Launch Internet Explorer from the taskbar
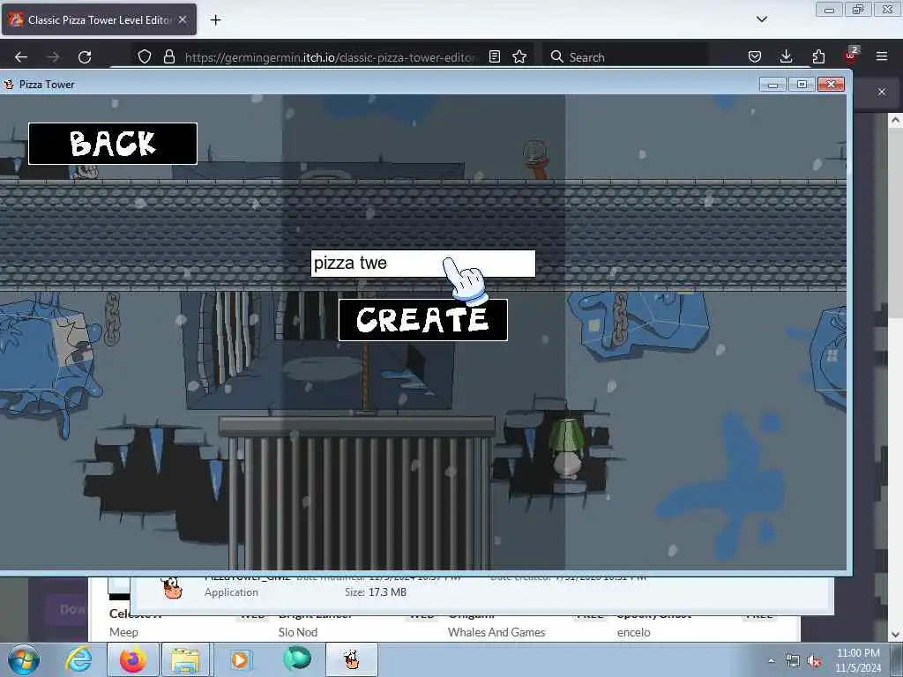This screenshot has height=677, width=903. coord(78,659)
